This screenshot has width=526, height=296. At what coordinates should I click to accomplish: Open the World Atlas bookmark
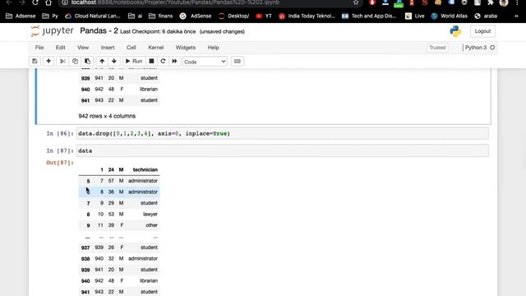click(450, 16)
